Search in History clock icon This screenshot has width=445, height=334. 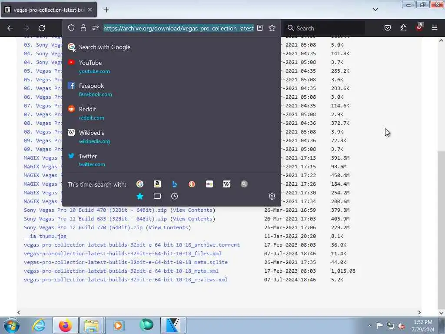pos(175,196)
